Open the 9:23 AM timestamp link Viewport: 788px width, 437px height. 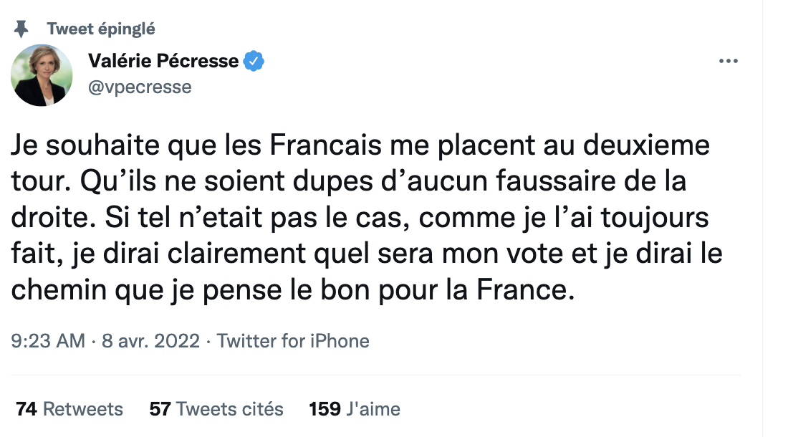pos(49,341)
